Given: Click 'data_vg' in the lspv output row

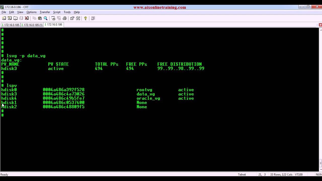Looking at the screenshot, I should [146, 94].
